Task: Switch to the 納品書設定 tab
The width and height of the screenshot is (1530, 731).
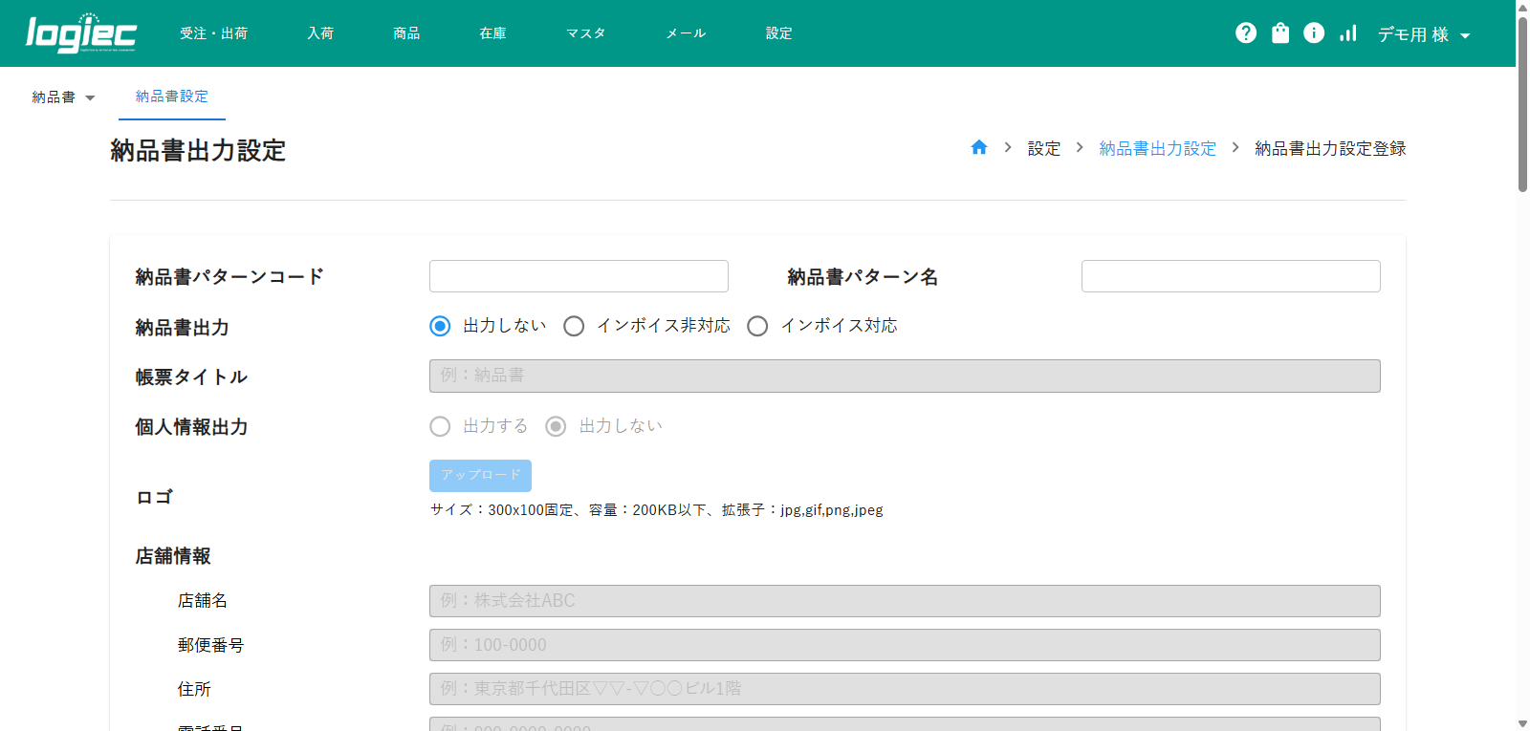Action: [x=172, y=97]
